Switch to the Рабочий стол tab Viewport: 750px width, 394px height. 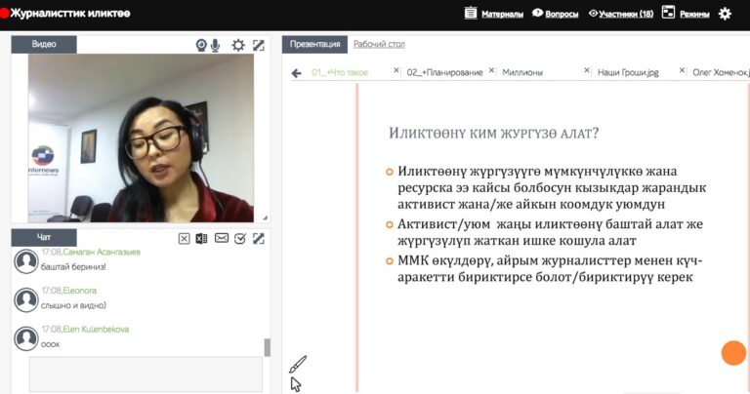pos(379,44)
